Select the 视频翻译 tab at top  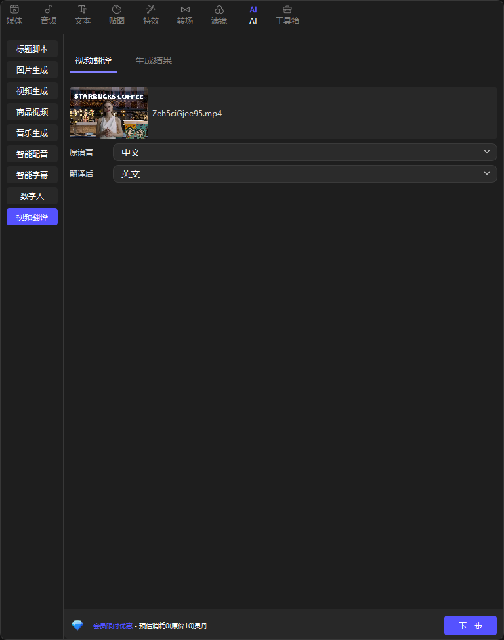pos(93,60)
